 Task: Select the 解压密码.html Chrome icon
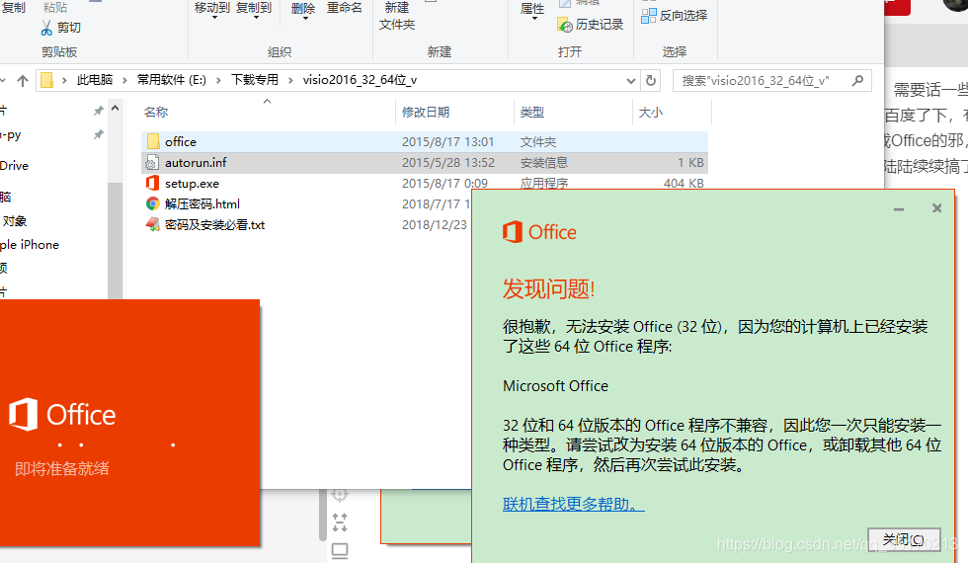152,203
